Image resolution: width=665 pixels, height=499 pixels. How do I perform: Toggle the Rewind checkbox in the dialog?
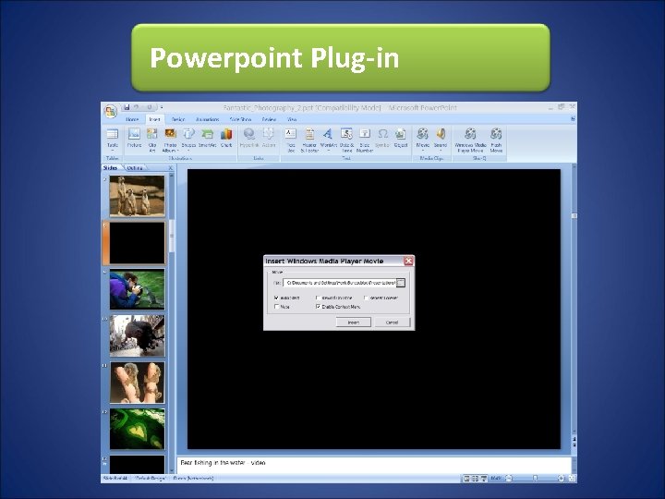(x=318, y=298)
